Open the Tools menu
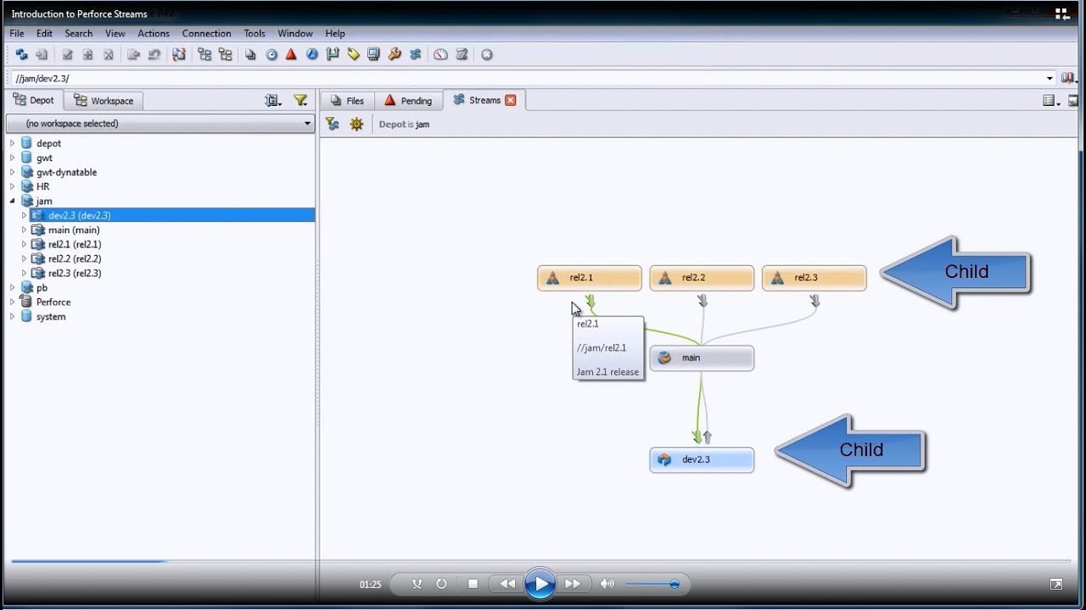 pos(255,33)
